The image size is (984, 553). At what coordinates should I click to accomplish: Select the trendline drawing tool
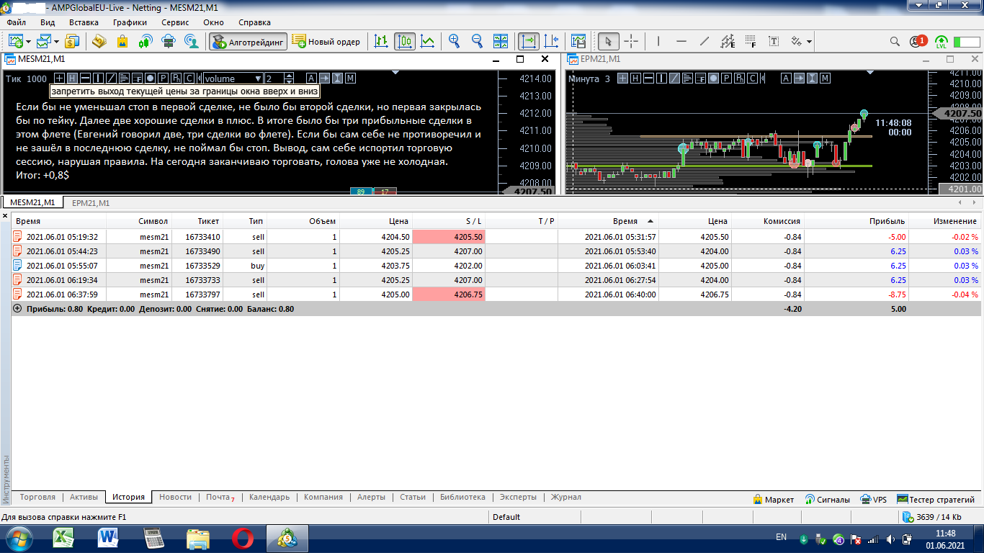click(705, 41)
